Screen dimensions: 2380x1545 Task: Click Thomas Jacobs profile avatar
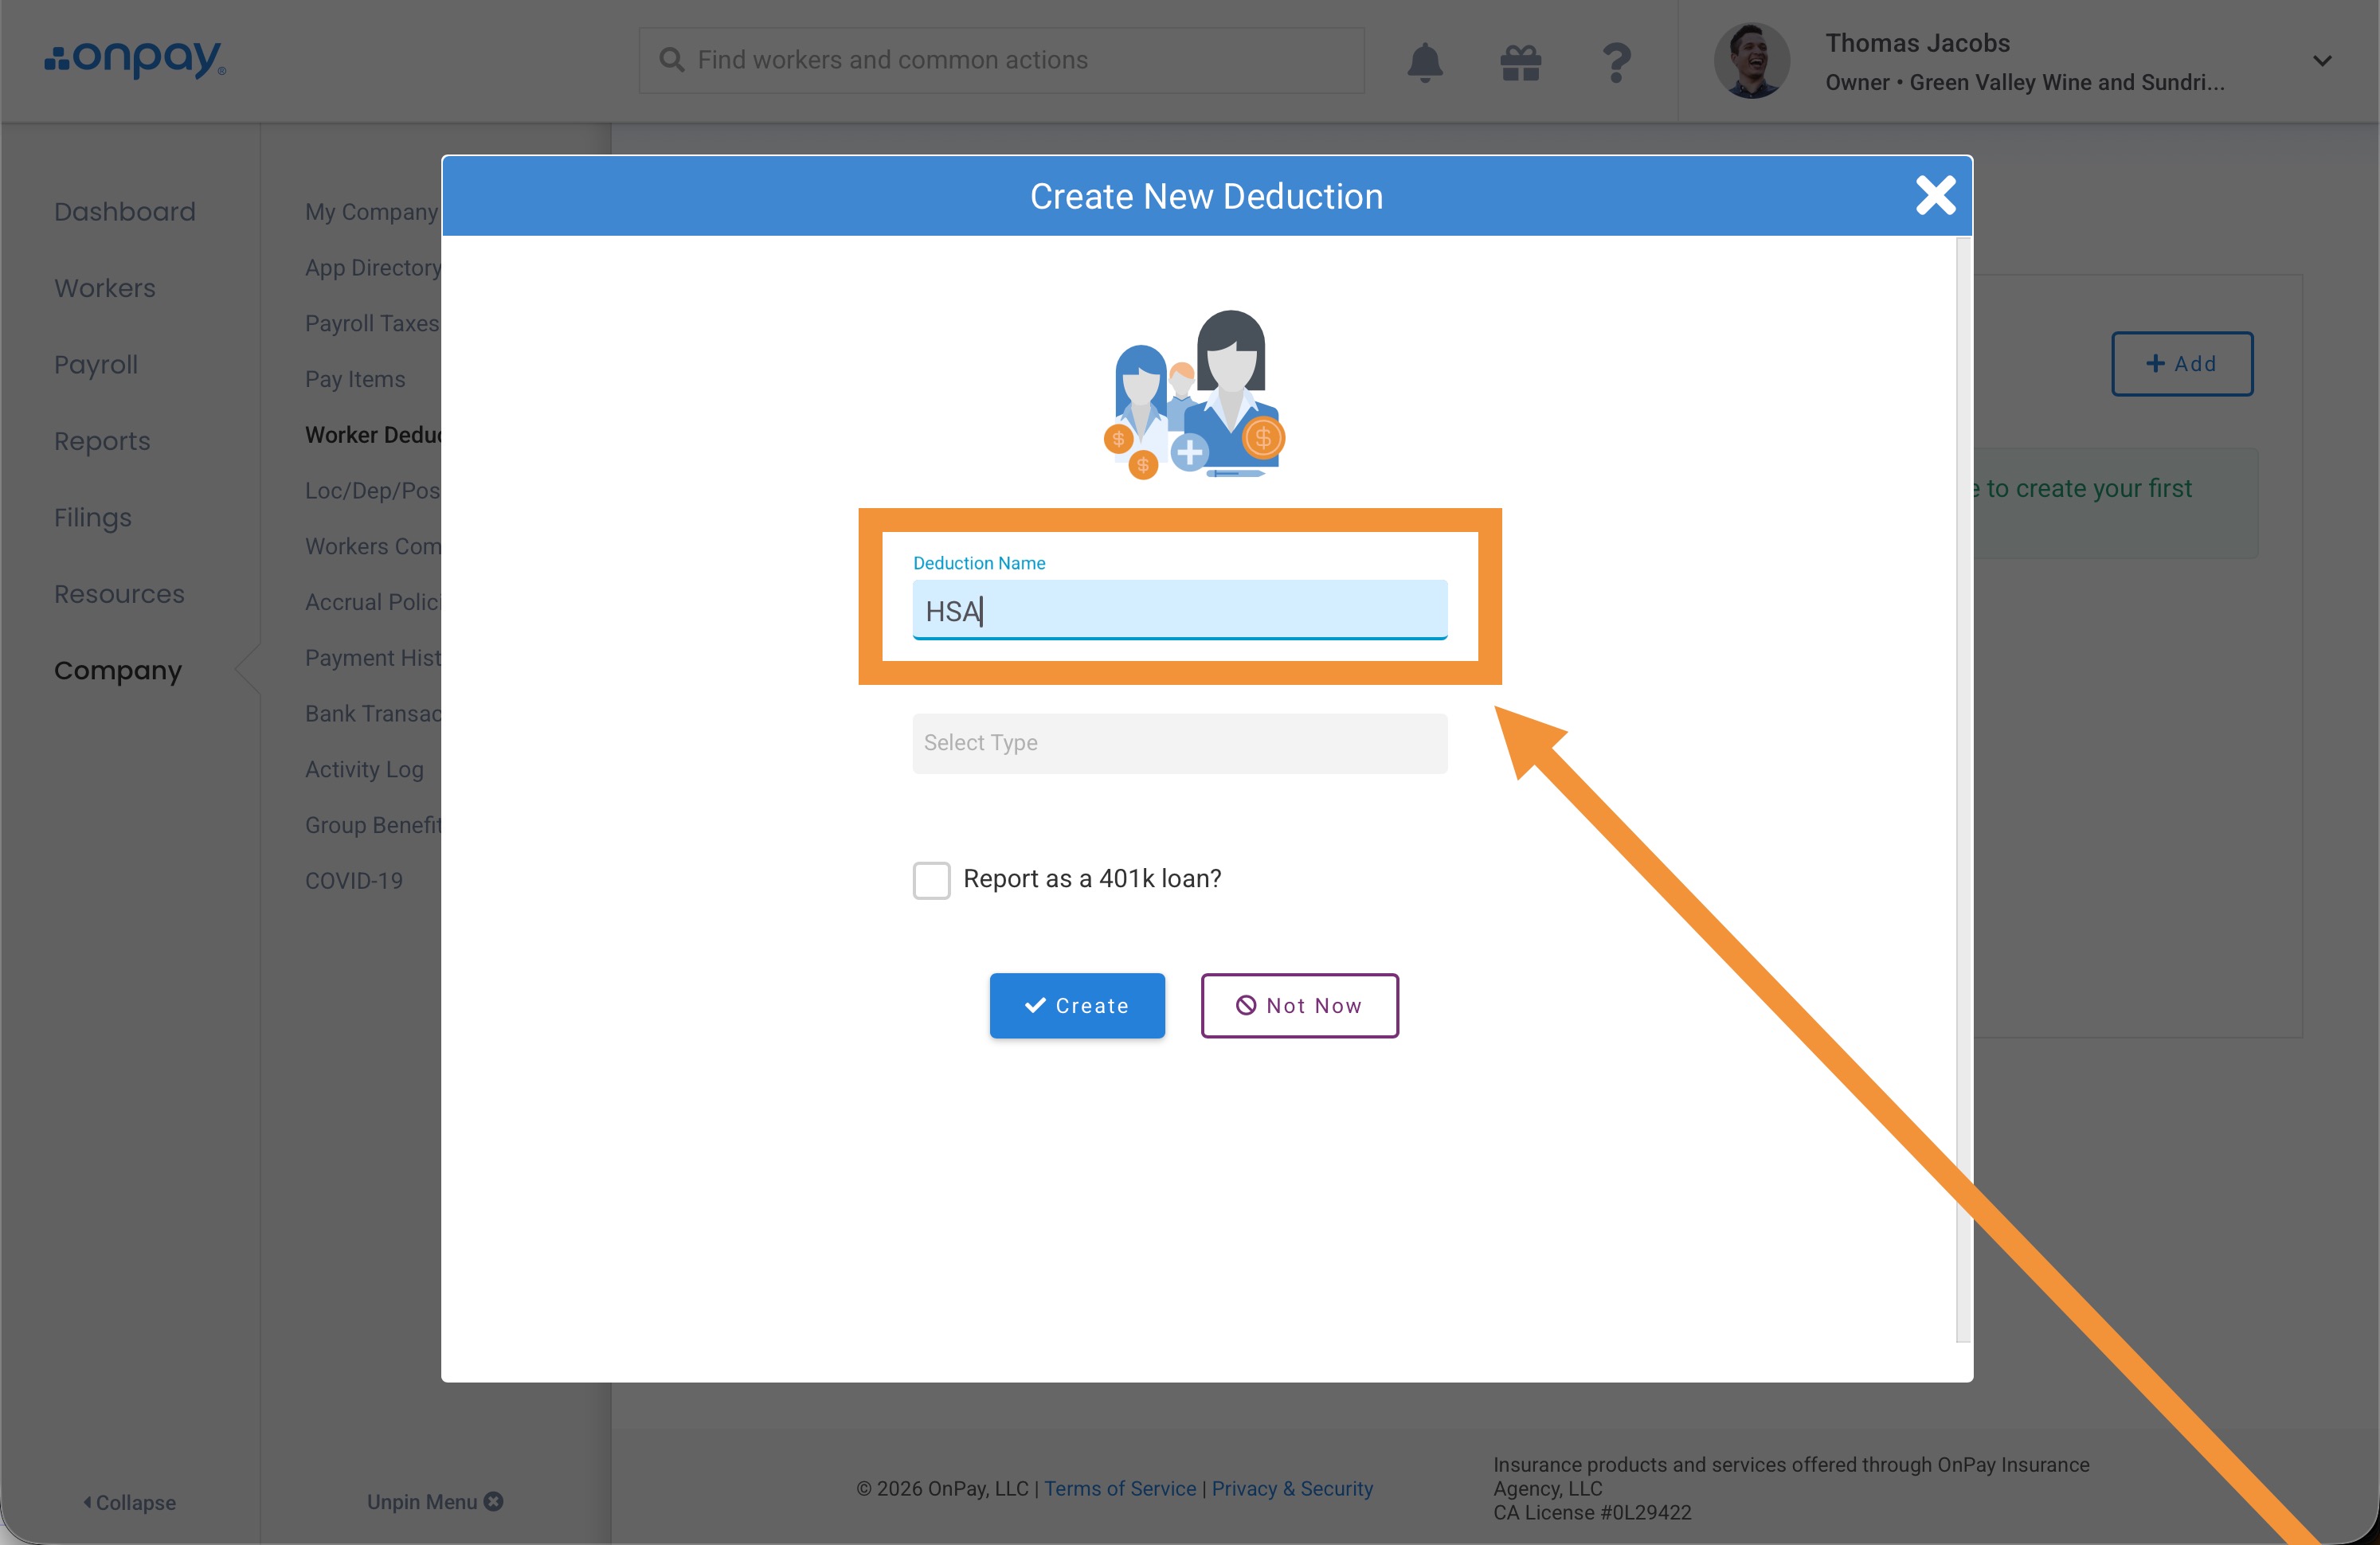[x=1751, y=61]
